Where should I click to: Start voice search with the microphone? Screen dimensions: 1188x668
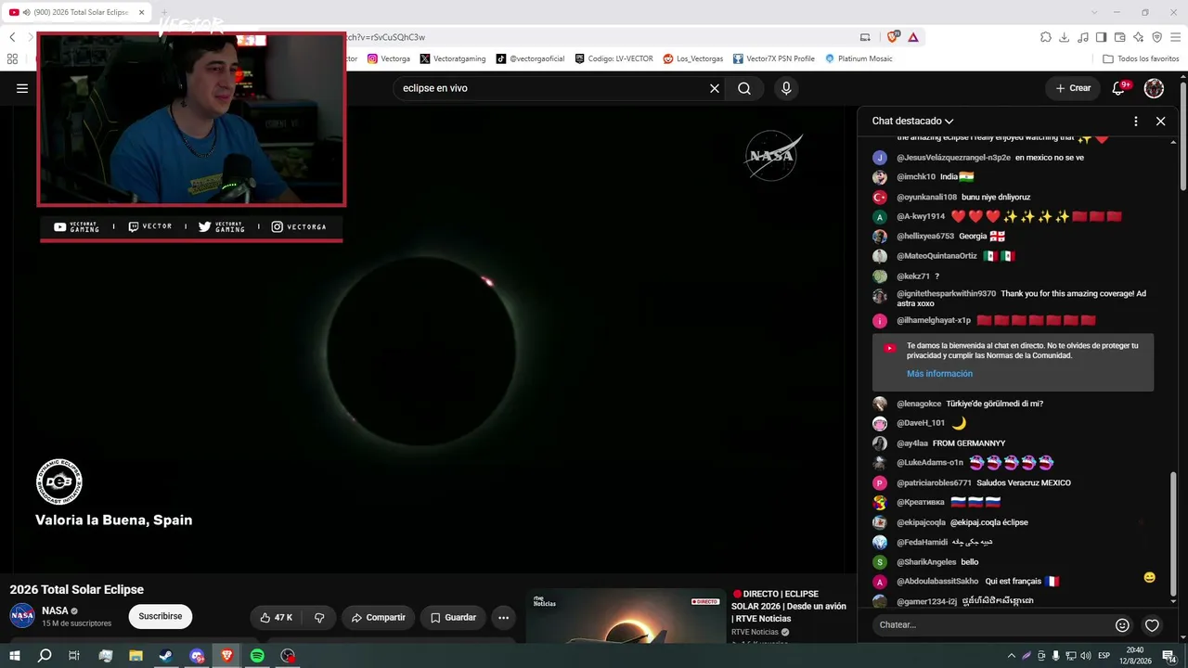click(x=786, y=88)
